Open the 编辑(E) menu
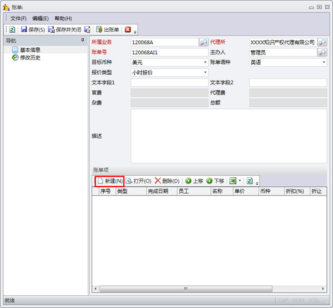 click(x=41, y=18)
